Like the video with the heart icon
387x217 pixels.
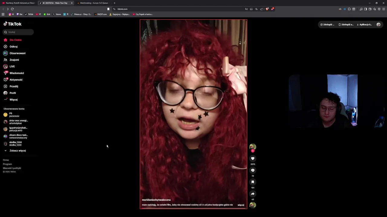(x=253, y=159)
